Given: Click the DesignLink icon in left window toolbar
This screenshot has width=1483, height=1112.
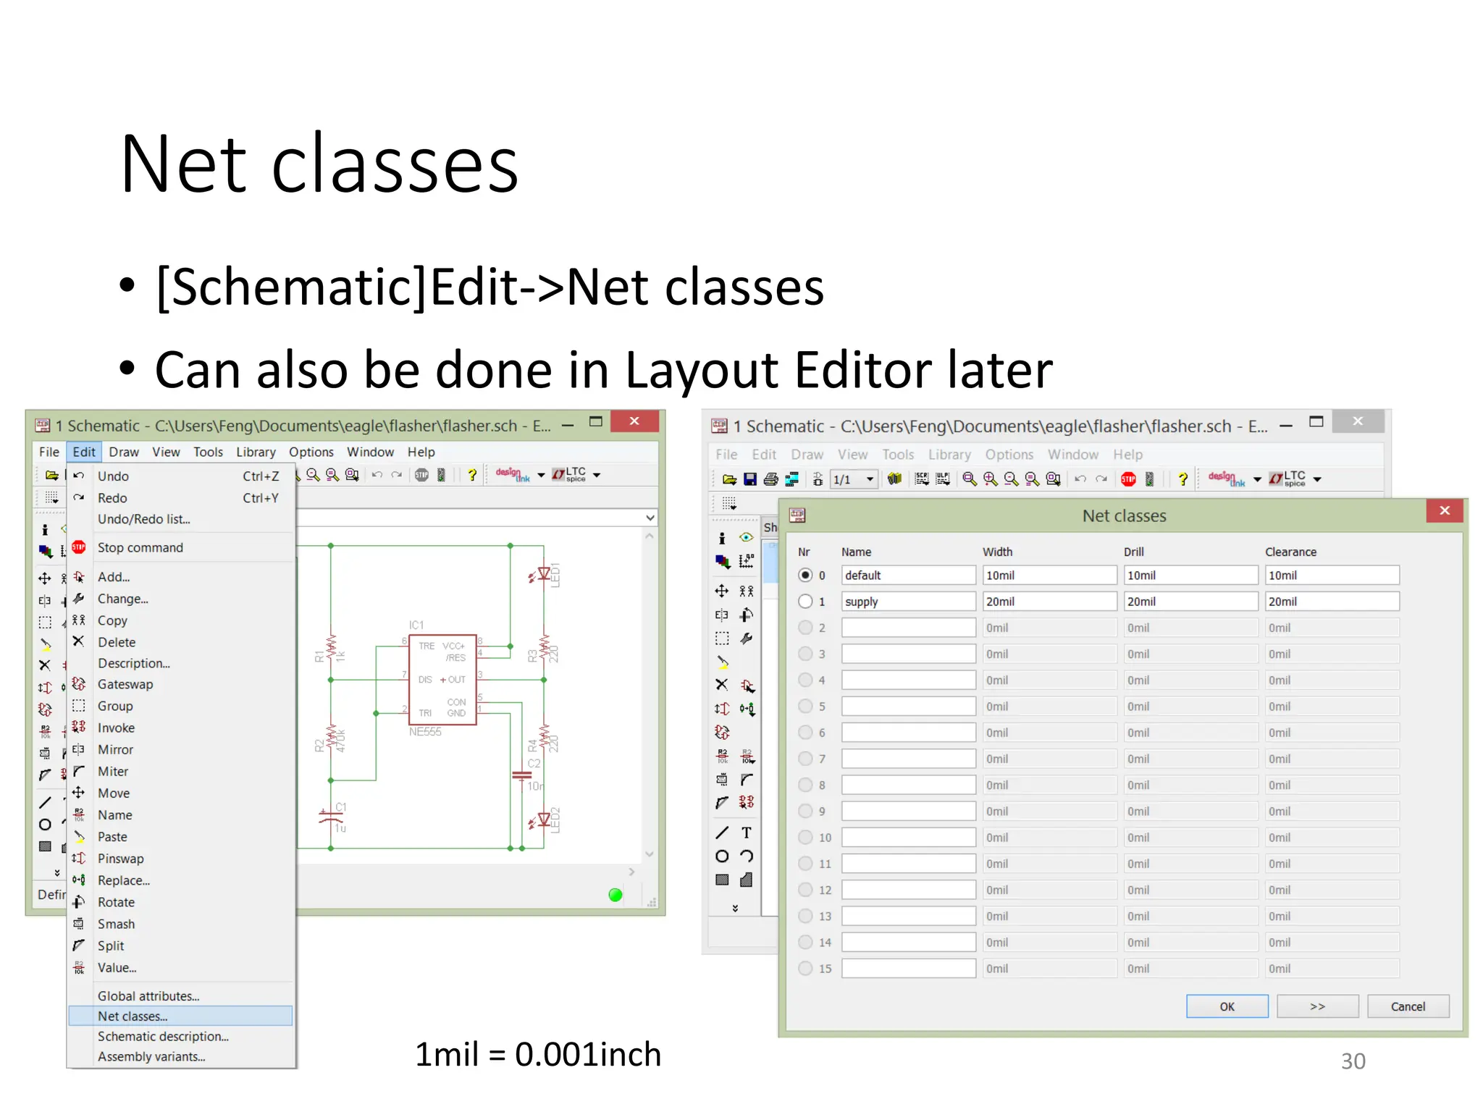Looking at the screenshot, I should tap(512, 474).
